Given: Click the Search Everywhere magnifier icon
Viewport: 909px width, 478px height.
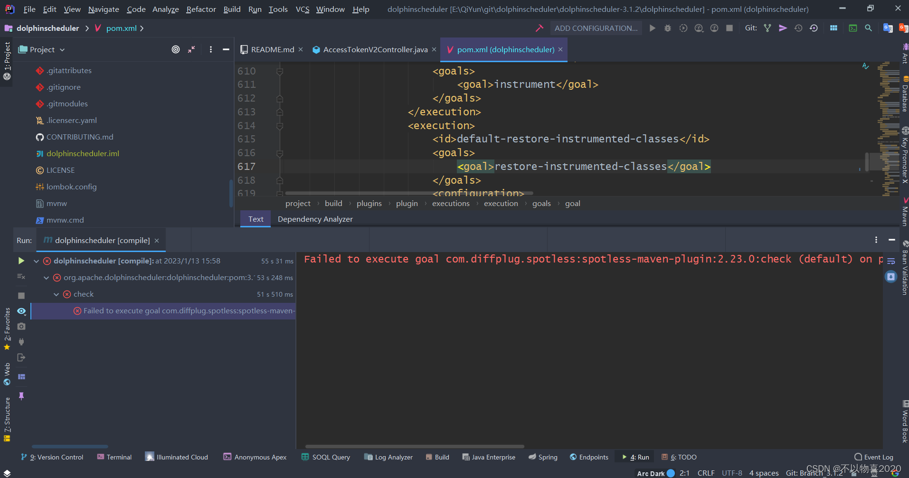Looking at the screenshot, I should [868, 28].
